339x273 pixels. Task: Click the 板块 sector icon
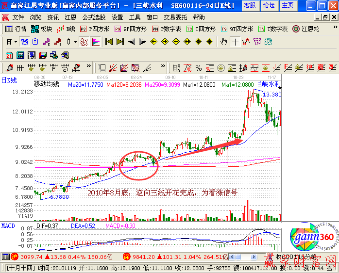[x=42, y=29]
